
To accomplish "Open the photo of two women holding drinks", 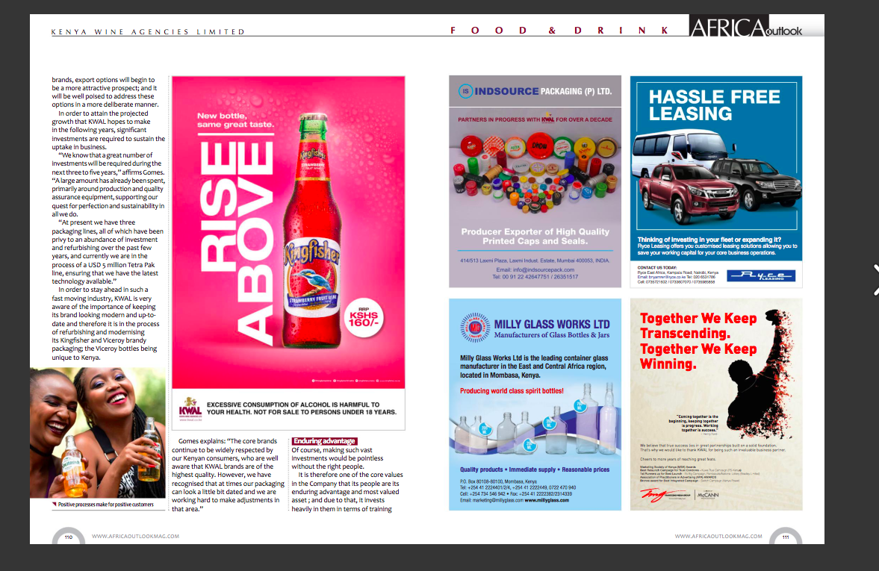I will 98,433.
